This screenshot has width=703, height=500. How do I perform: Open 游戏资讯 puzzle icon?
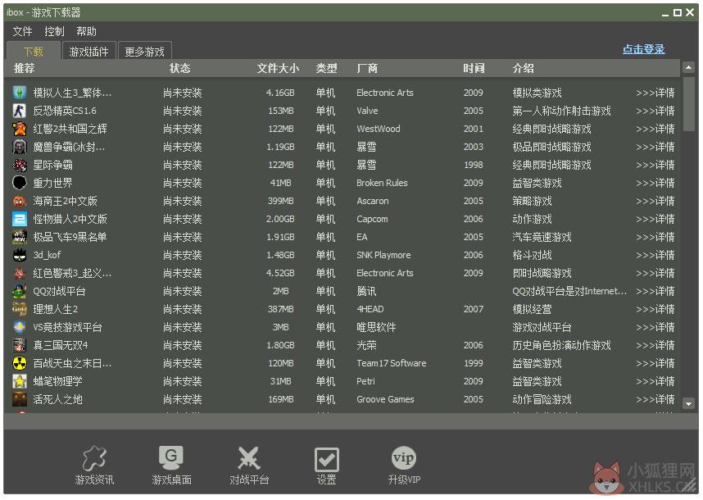click(94, 458)
